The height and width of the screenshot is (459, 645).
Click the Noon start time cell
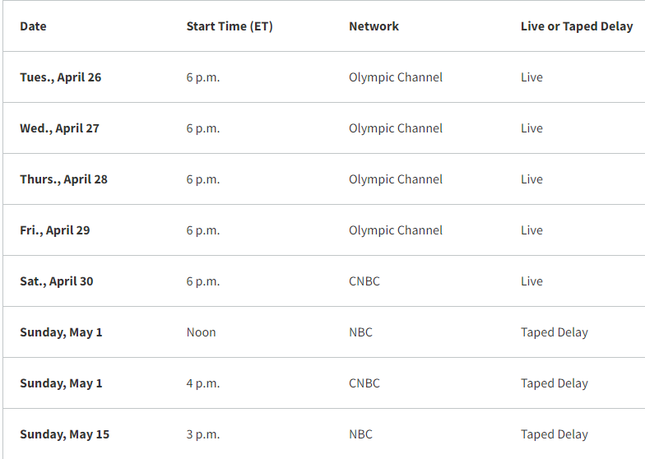(201, 332)
